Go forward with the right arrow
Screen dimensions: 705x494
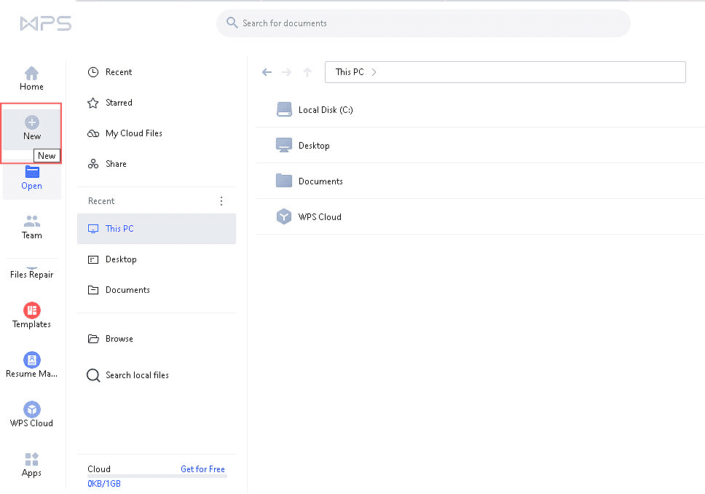click(286, 72)
